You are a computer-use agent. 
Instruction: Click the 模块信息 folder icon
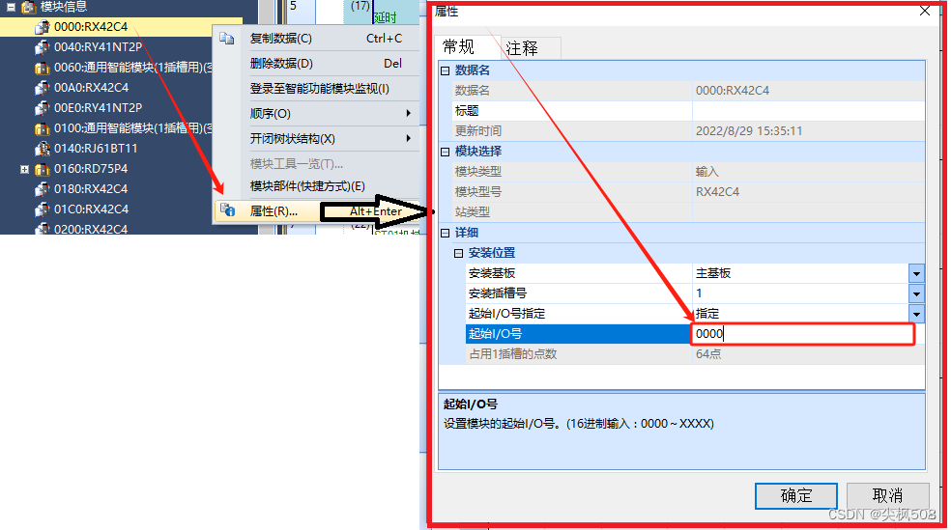[28, 8]
